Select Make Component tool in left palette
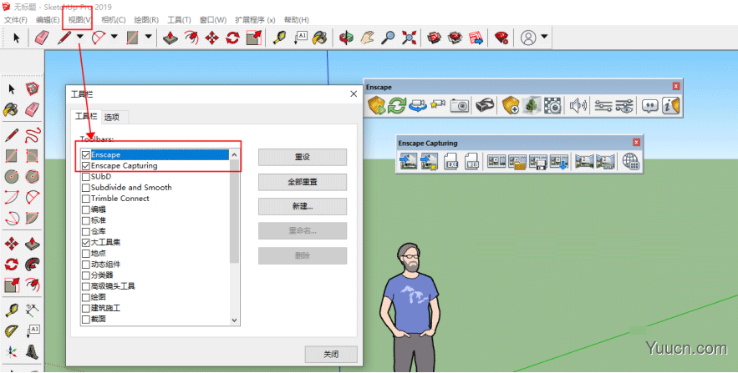Screen dimensions: 738x373 pyautogui.click(x=32, y=88)
